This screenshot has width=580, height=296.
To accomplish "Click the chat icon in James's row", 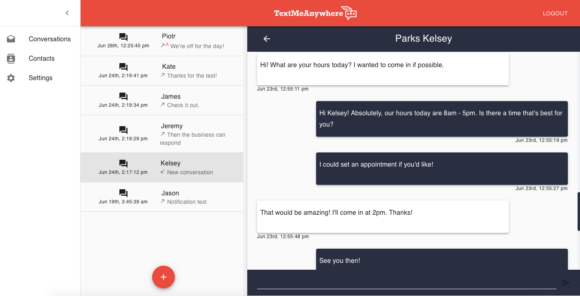I will pos(123,96).
